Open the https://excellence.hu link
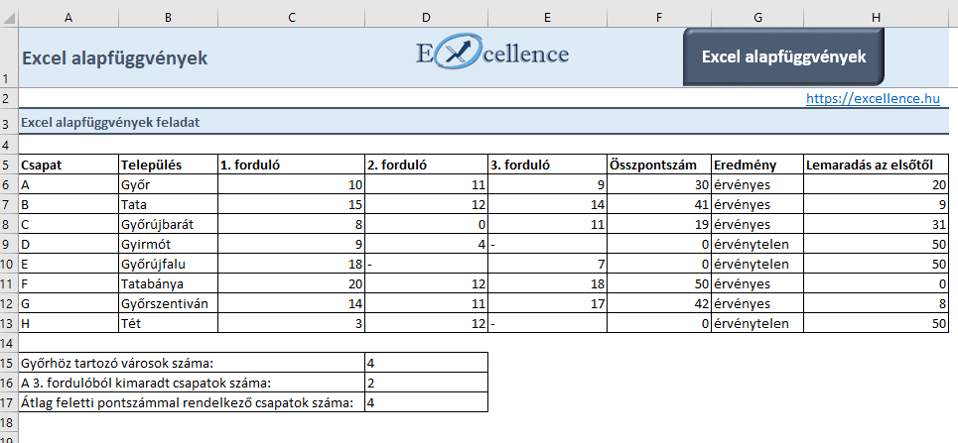Image resolution: width=958 pixels, height=443 pixels. 873,98
